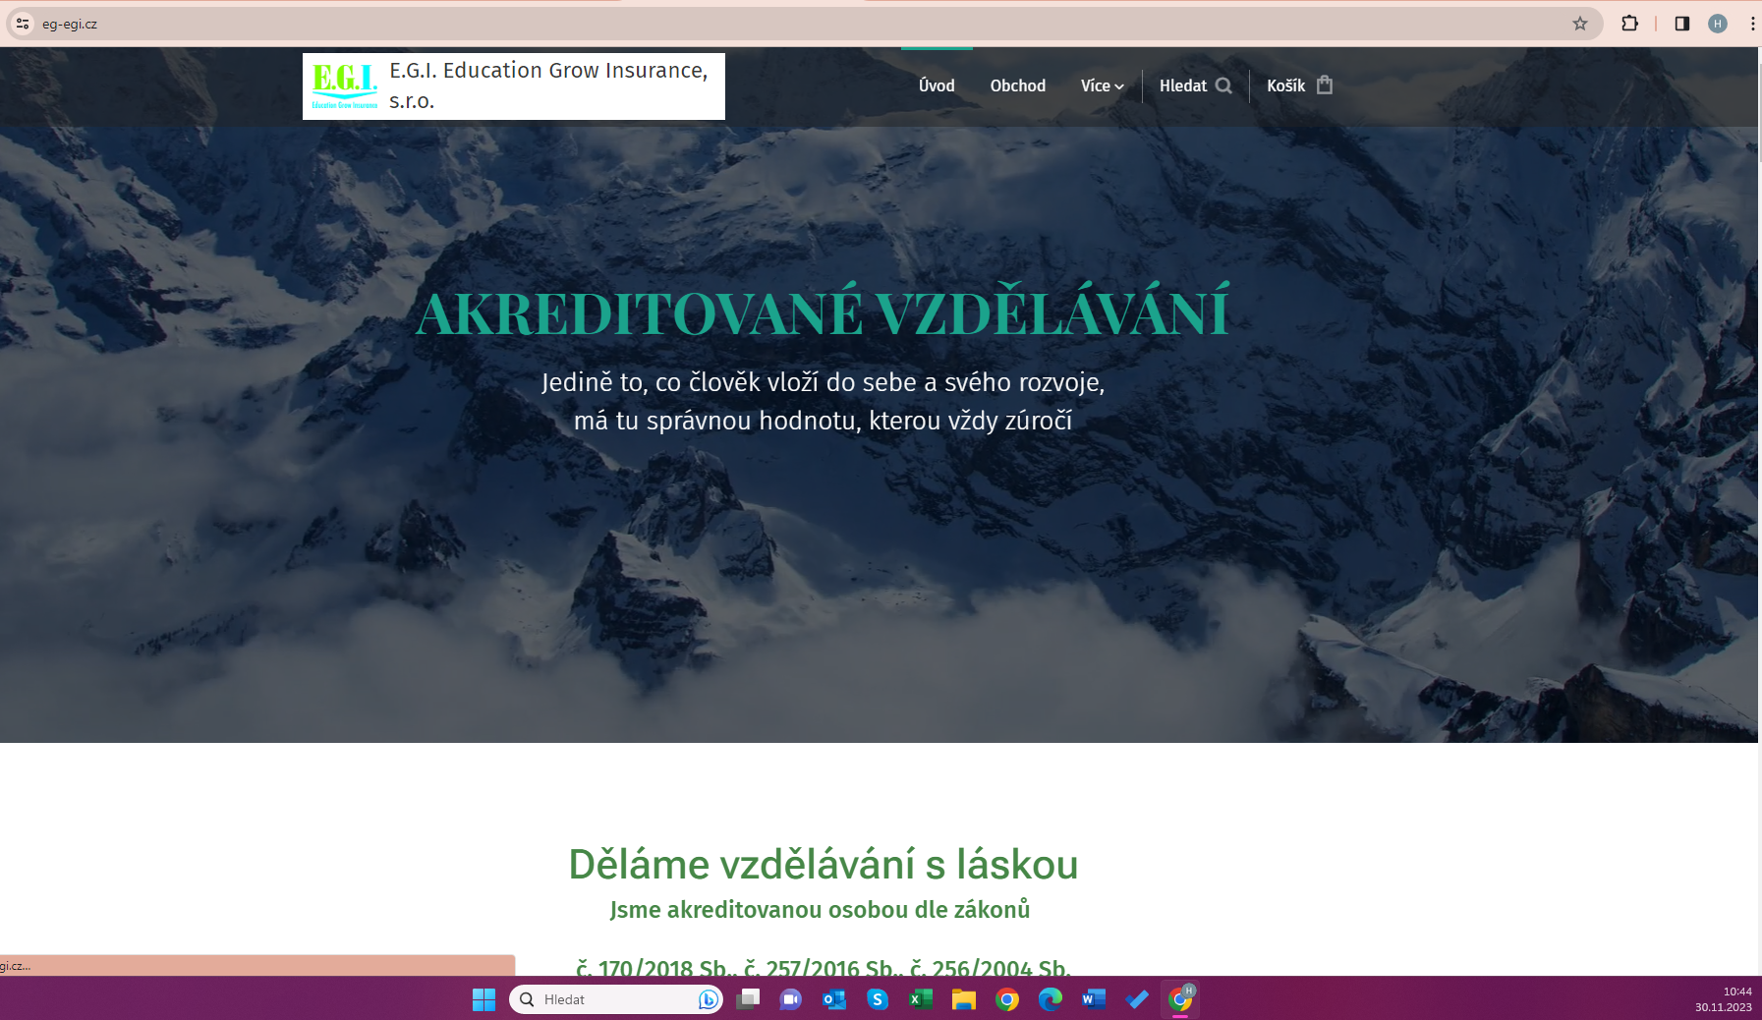Screen dimensions: 1762x1020
Task: Open the Chrome extensions puzzle icon
Action: click(x=1629, y=24)
